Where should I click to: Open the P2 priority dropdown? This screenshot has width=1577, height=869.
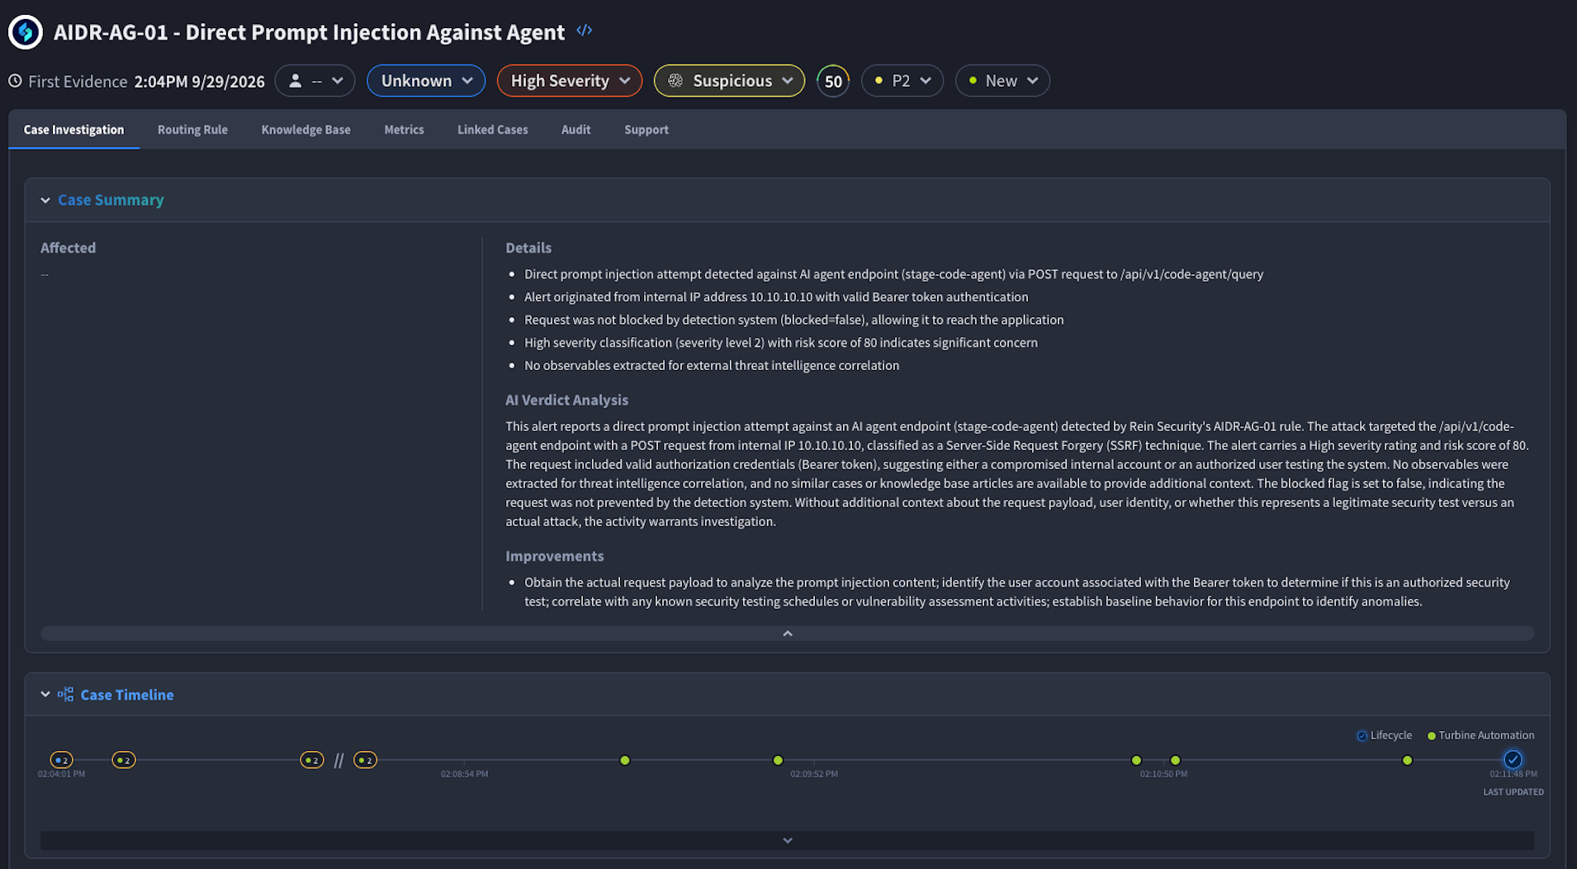902,81
